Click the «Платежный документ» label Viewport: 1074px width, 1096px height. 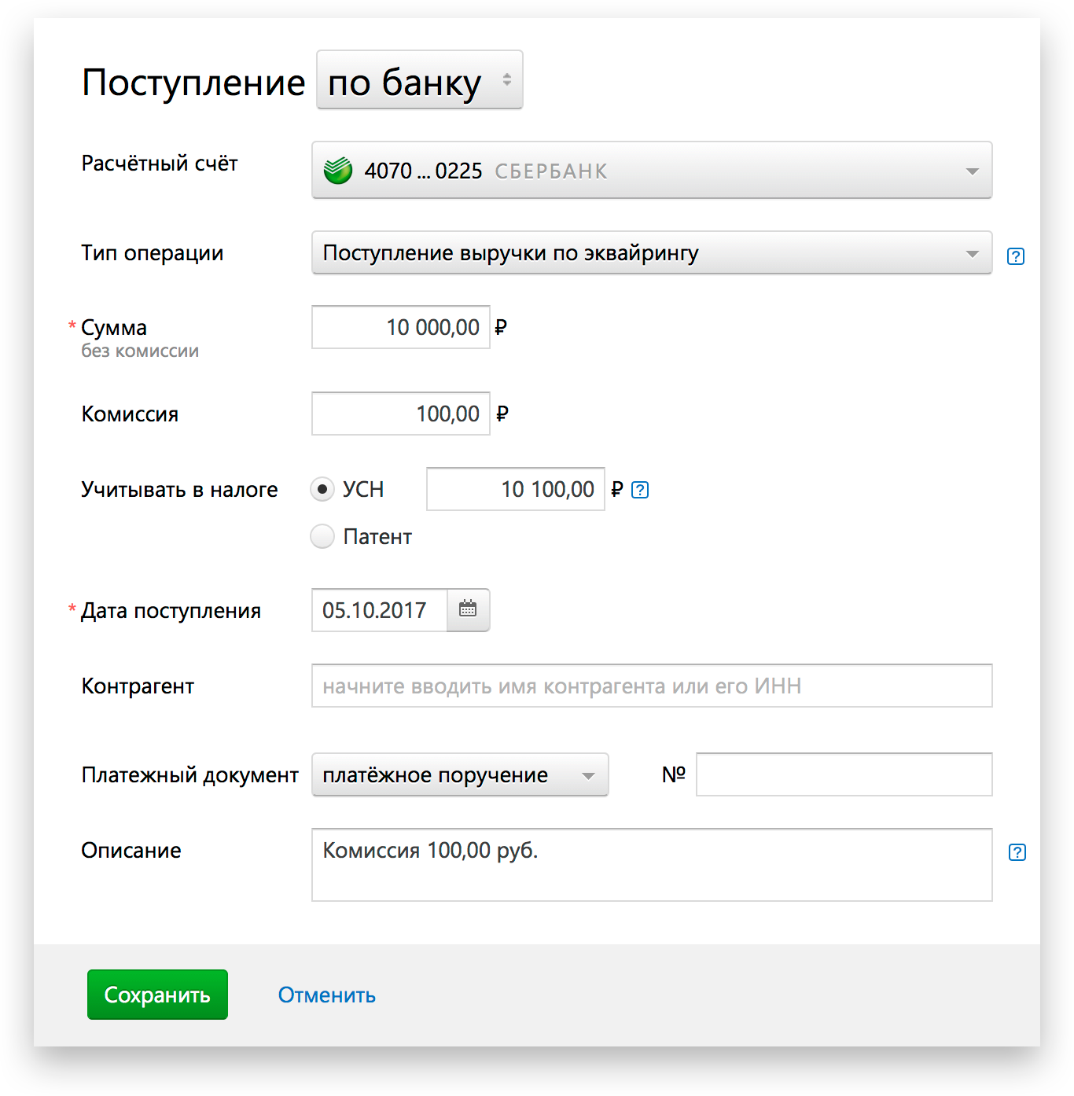click(190, 774)
